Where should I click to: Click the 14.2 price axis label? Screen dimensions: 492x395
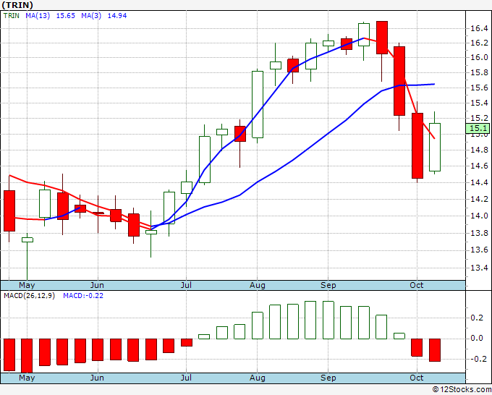click(x=479, y=199)
